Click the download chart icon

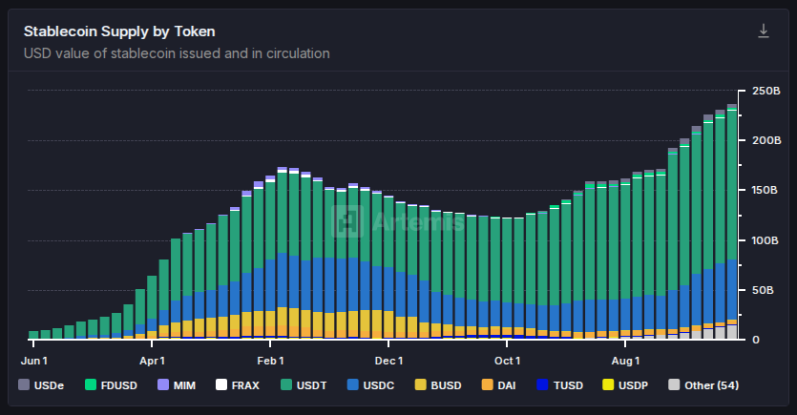(763, 31)
